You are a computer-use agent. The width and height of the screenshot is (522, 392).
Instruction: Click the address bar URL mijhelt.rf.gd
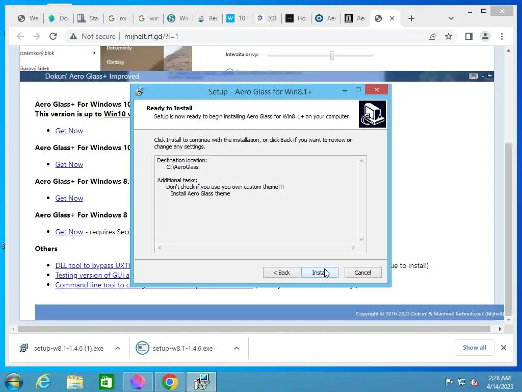coord(151,36)
